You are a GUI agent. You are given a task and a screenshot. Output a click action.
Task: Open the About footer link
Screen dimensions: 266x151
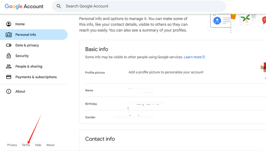(50, 145)
